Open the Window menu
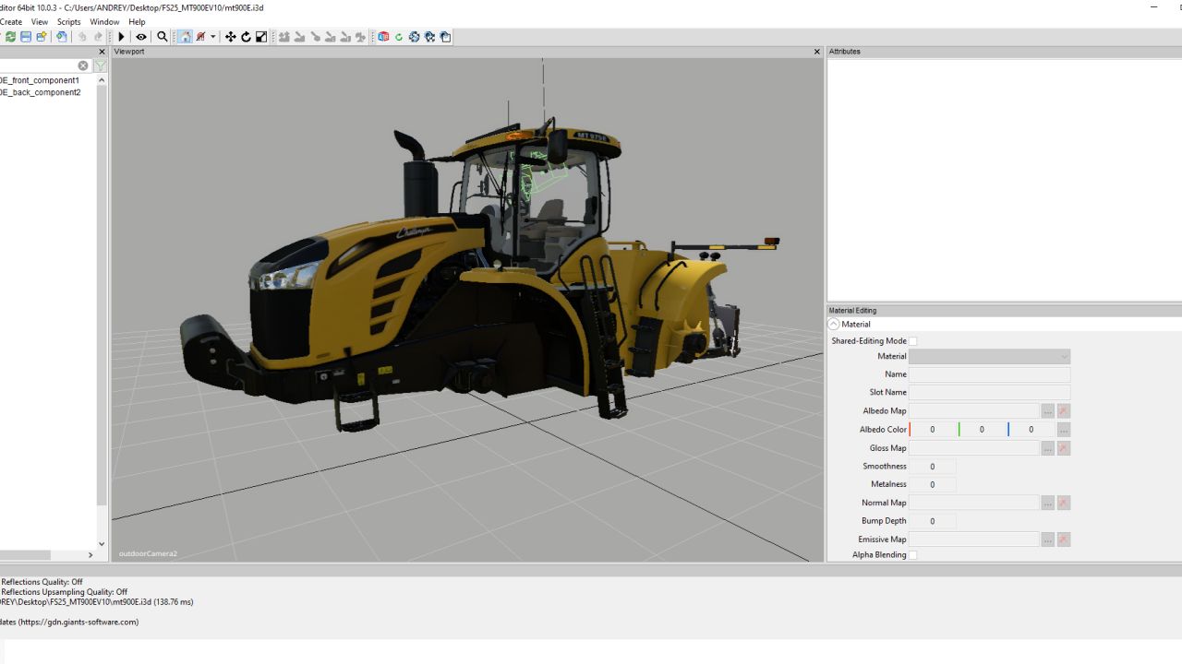Image resolution: width=1182 pixels, height=664 pixels. coord(104,21)
